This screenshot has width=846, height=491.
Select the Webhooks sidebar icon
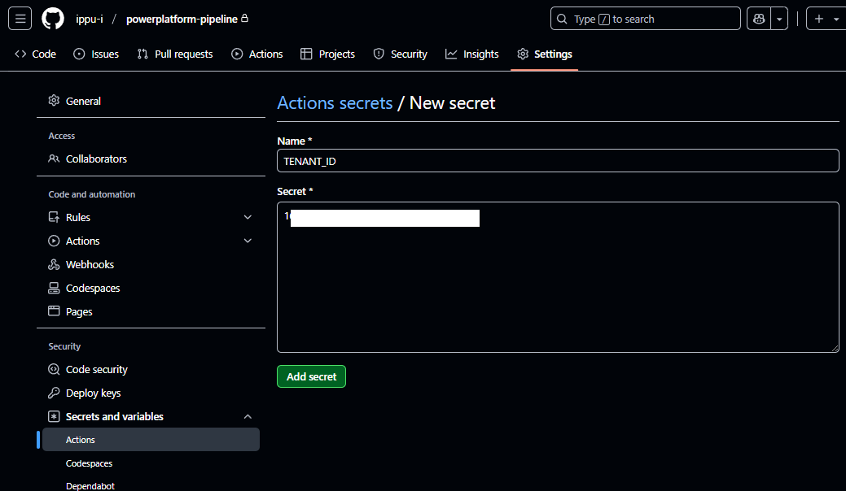point(52,264)
